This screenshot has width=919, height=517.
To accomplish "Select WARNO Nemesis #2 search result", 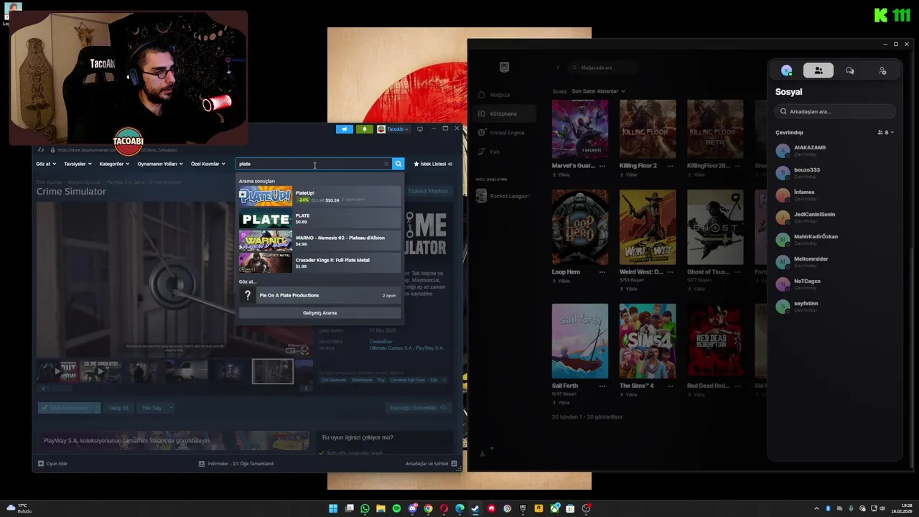I will (x=319, y=241).
